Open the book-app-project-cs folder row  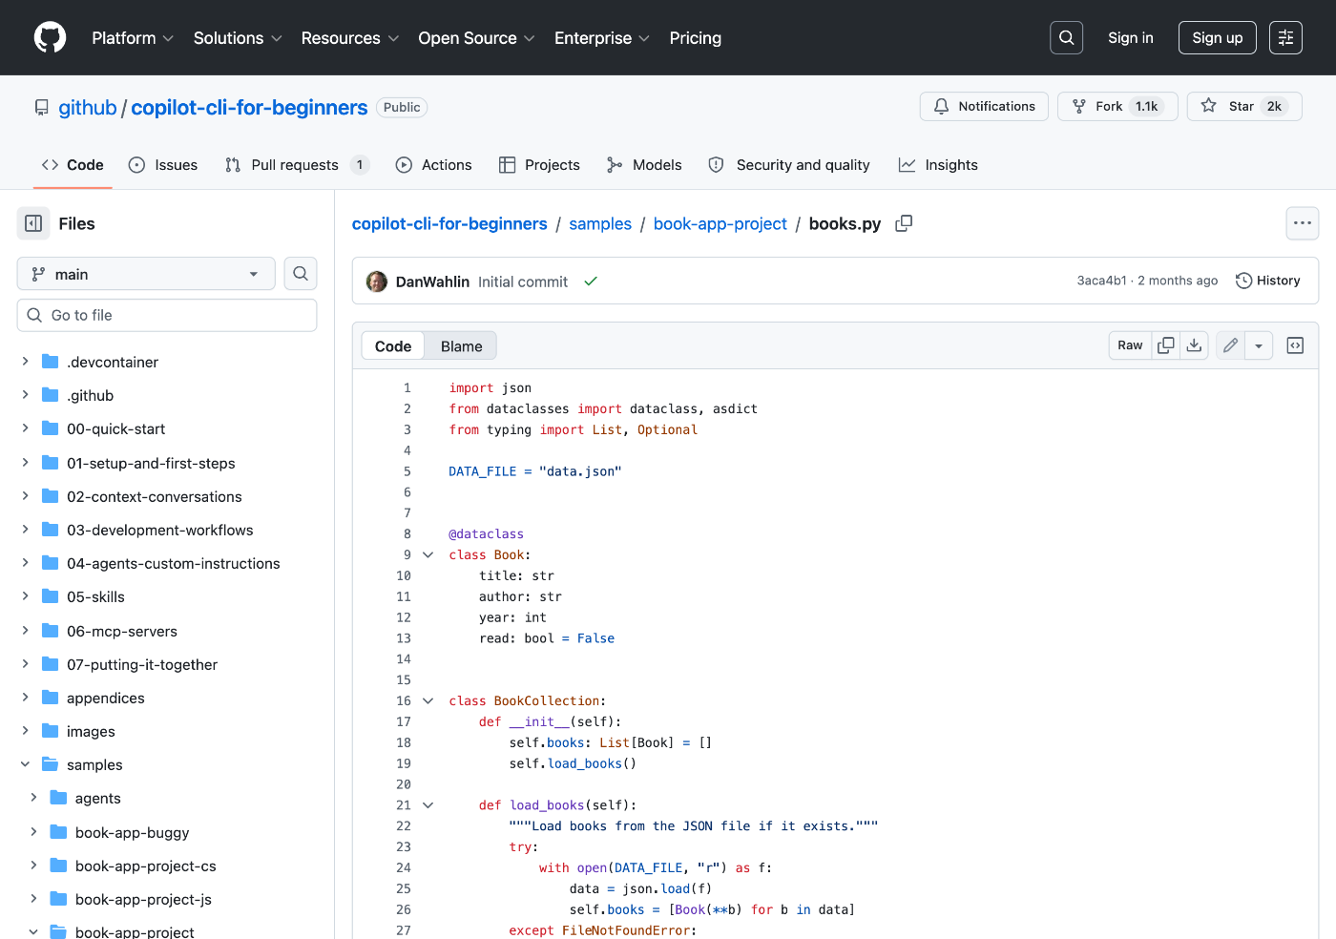pos(167,866)
